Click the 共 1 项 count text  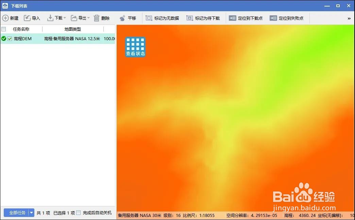[x=43, y=213]
